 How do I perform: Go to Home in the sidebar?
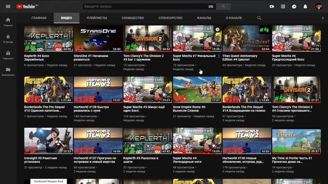[x=8, y=22]
